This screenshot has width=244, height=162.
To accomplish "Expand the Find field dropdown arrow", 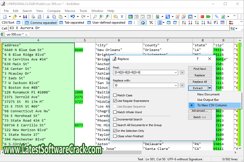I will (x=175, y=72).
